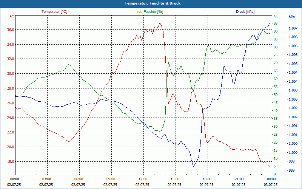Click the '03:00' time axis label

click(x=47, y=179)
